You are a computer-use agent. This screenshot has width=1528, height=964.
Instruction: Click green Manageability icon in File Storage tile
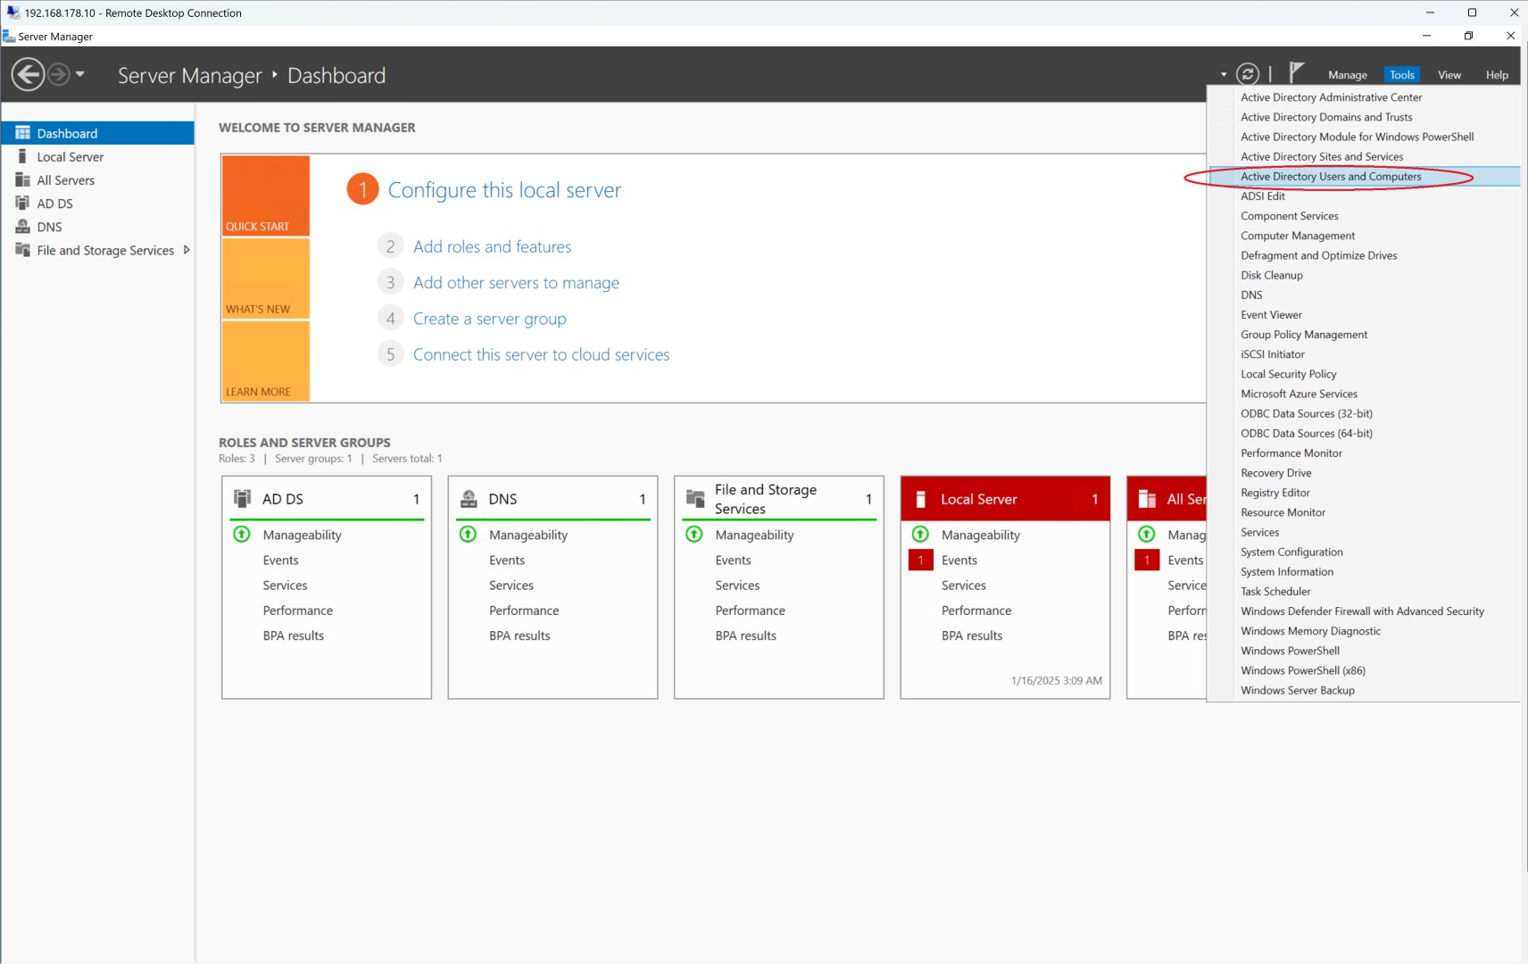point(693,534)
